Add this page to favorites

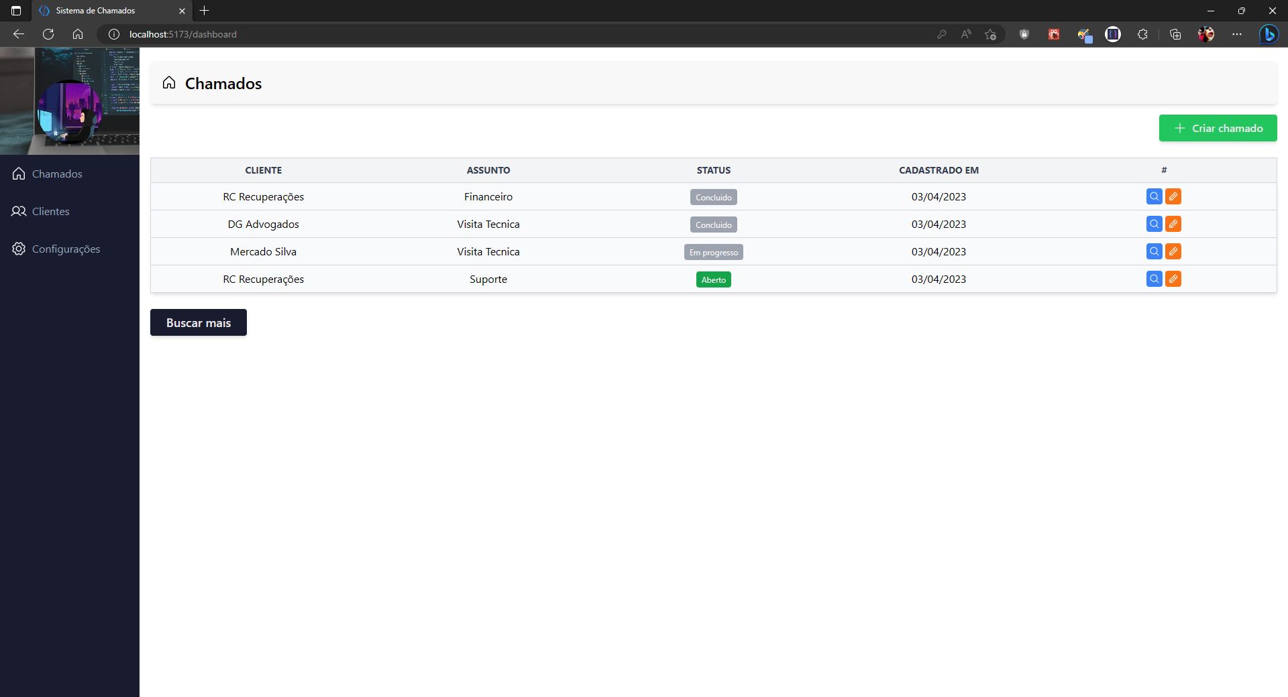pyautogui.click(x=990, y=34)
